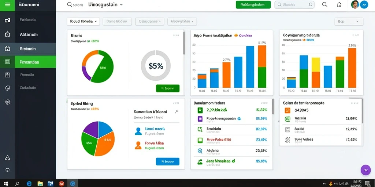This screenshot has width=375, height=187.
Task: Click the blue activity icon in header
Action: click(364, 4)
